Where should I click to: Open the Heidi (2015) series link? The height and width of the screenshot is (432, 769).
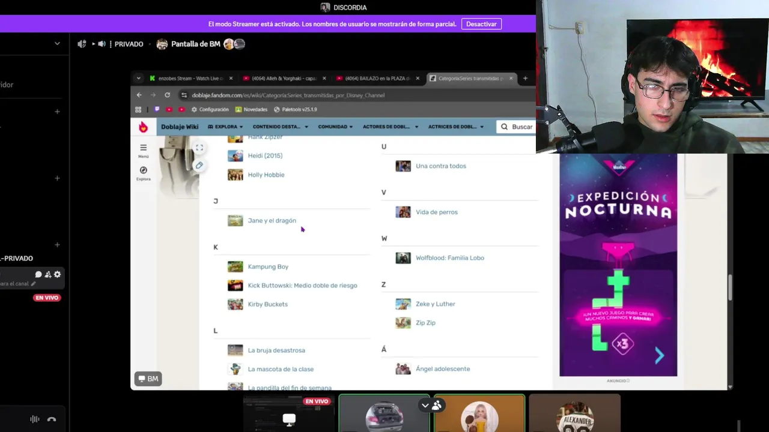pyautogui.click(x=265, y=155)
